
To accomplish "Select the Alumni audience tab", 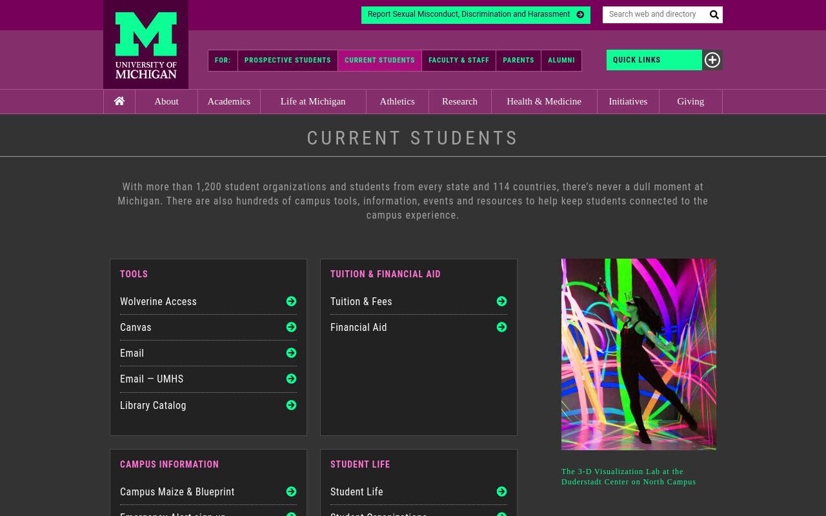I will (x=561, y=61).
